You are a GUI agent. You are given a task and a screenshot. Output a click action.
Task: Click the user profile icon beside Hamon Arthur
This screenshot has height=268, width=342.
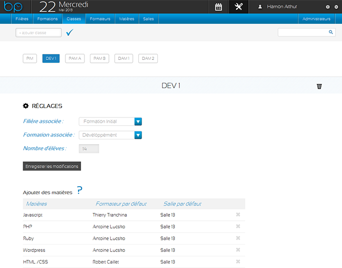point(260,7)
